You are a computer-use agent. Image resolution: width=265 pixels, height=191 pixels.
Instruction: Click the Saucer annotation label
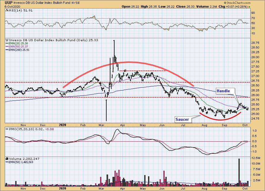(x=182, y=120)
